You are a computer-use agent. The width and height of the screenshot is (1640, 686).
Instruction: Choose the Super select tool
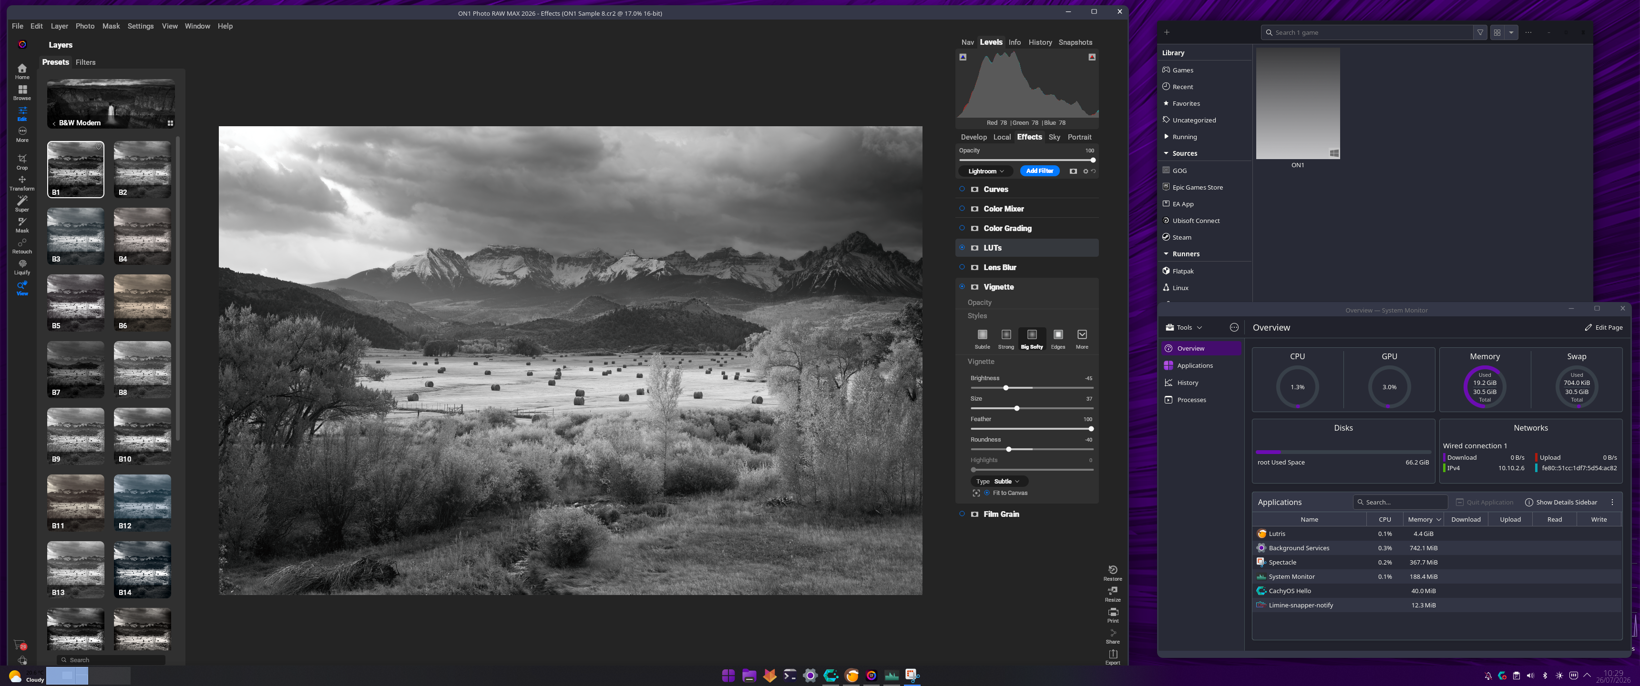point(22,203)
